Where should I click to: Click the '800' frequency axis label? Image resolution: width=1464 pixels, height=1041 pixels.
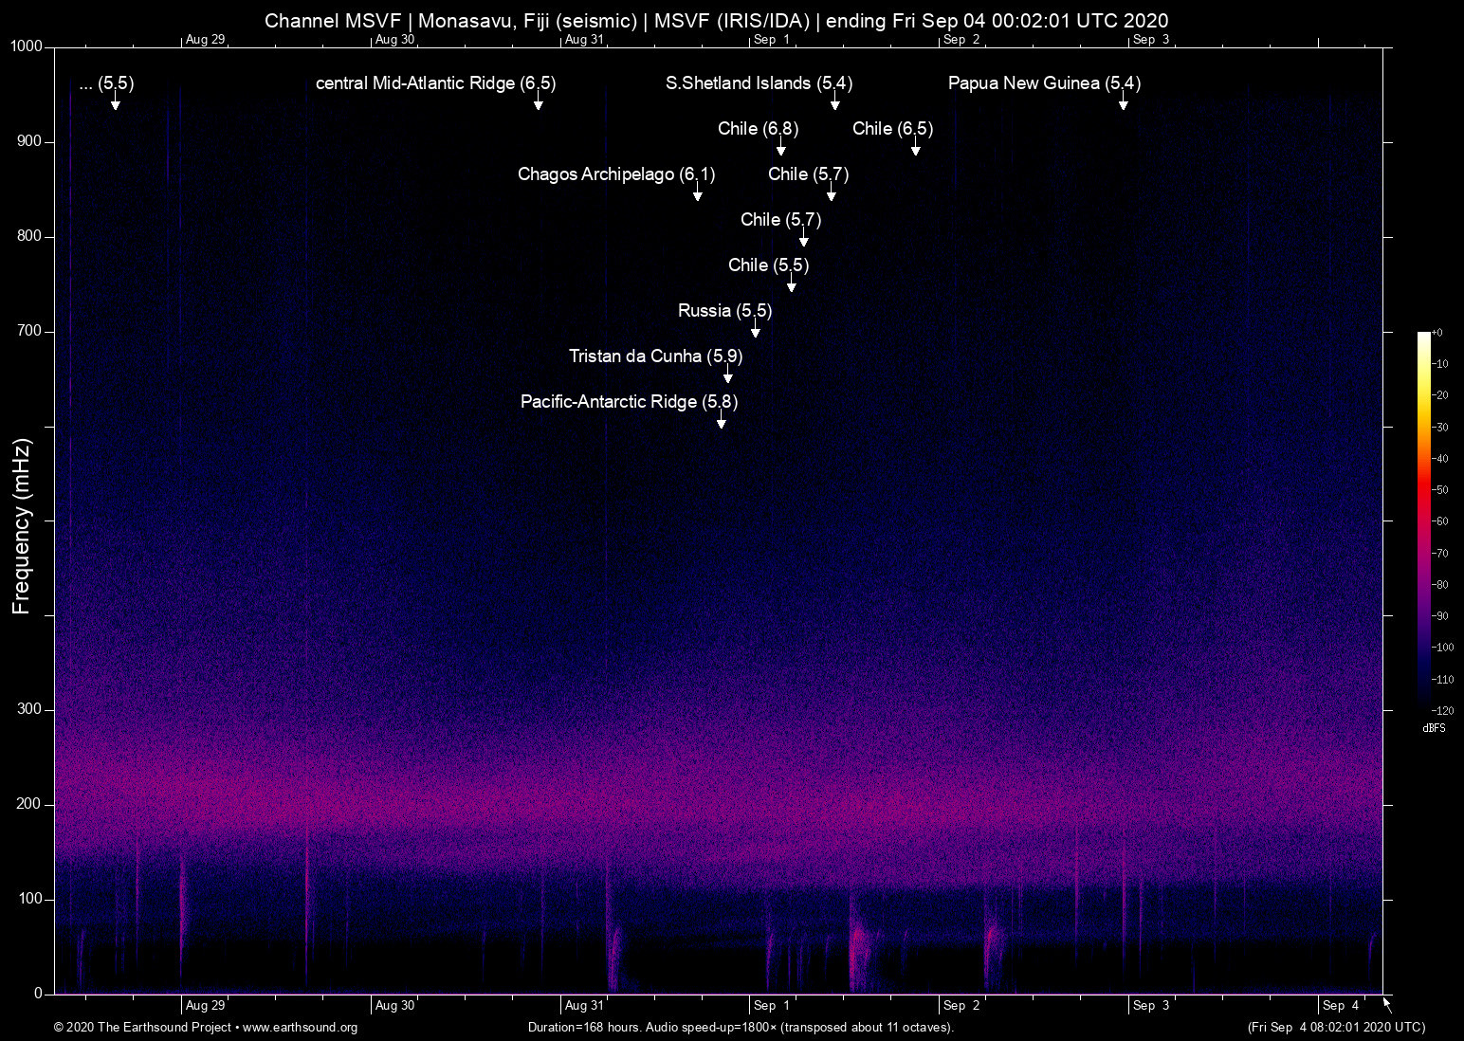[x=30, y=236]
